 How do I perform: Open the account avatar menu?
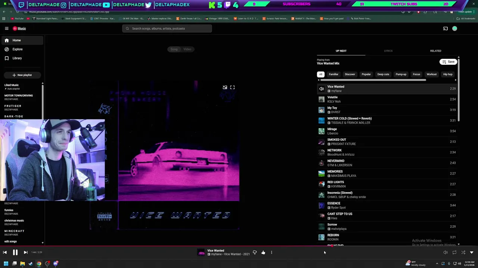click(454, 29)
